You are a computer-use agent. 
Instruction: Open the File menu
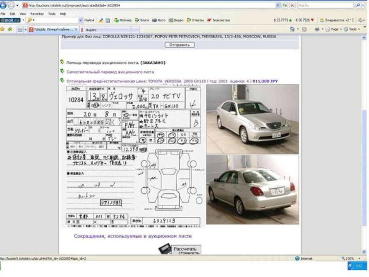[x=3, y=14]
